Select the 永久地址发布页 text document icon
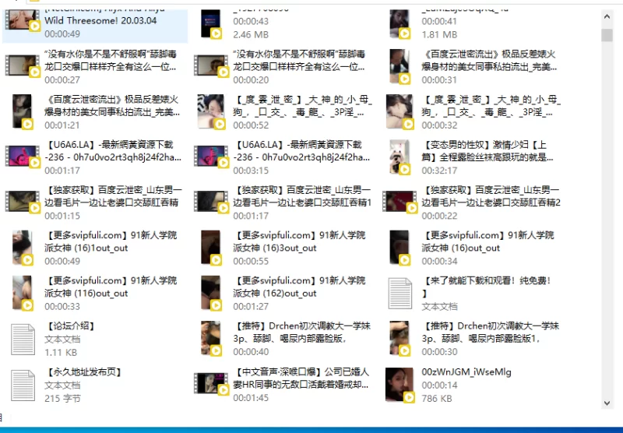The height and width of the screenshot is (433, 623). [23, 385]
